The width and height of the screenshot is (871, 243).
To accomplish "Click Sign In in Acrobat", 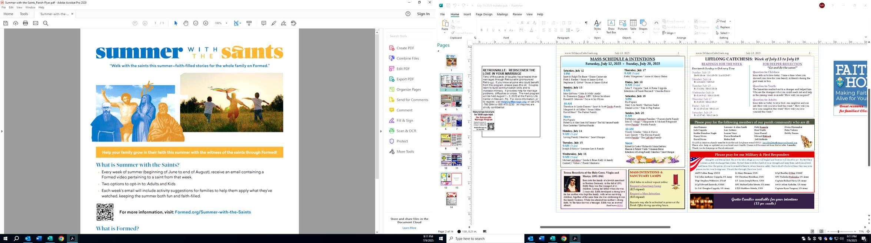I will click(x=423, y=14).
